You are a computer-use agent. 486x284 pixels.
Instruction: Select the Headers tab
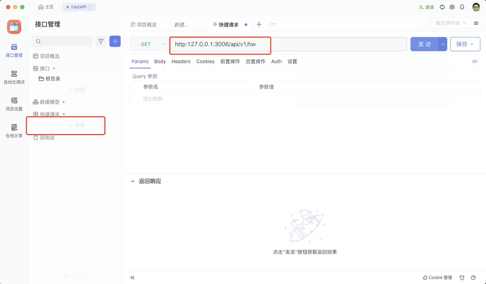[x=181, y=62]
